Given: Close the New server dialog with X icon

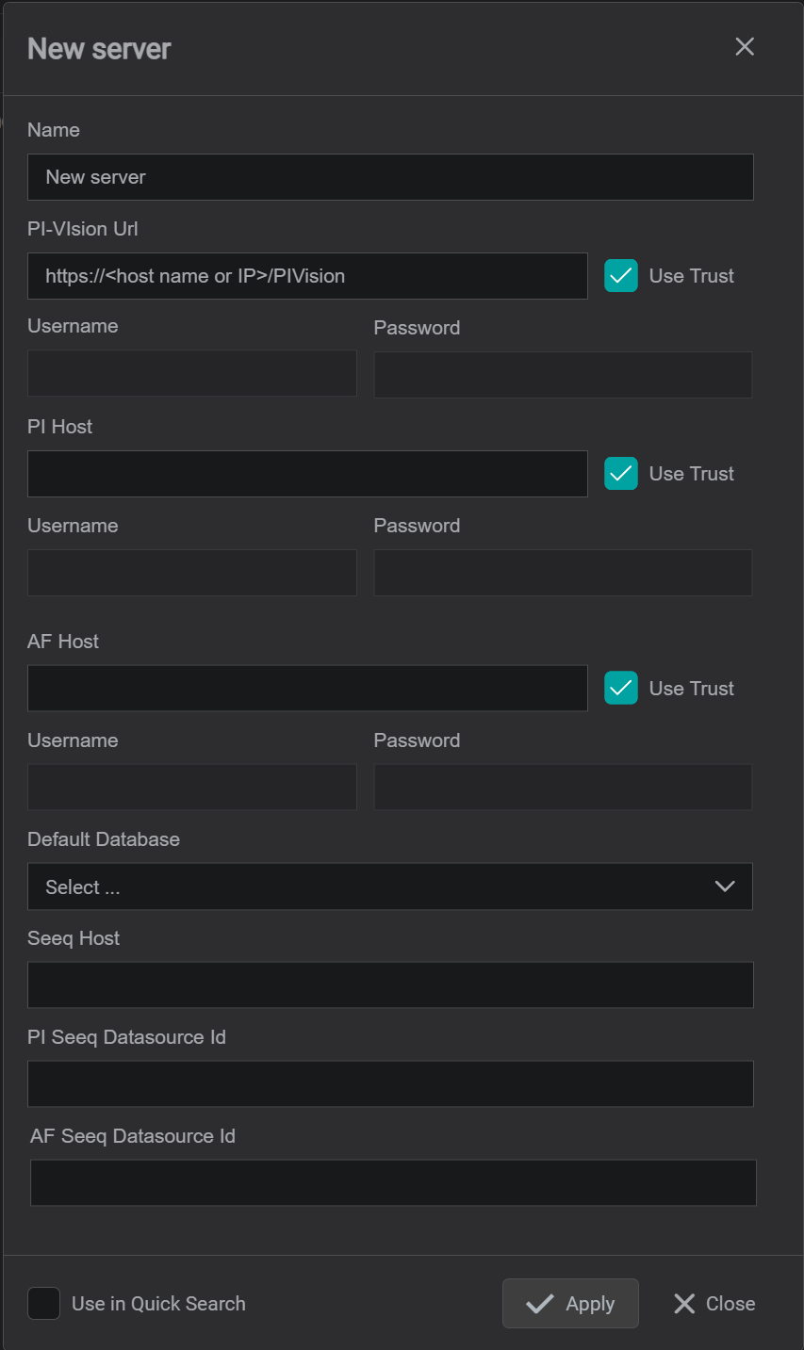Looking at the screenshot, I should [745, 47].
